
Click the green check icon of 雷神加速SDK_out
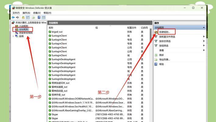coord(50,83)
